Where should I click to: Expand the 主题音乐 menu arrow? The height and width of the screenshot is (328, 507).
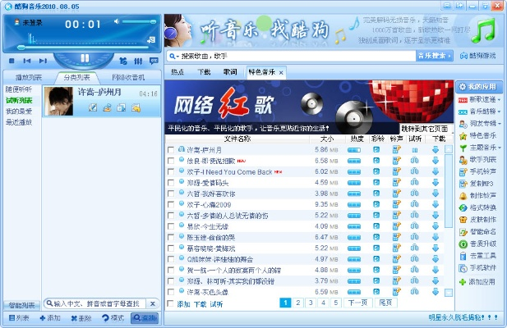click(x=500, y=148)
